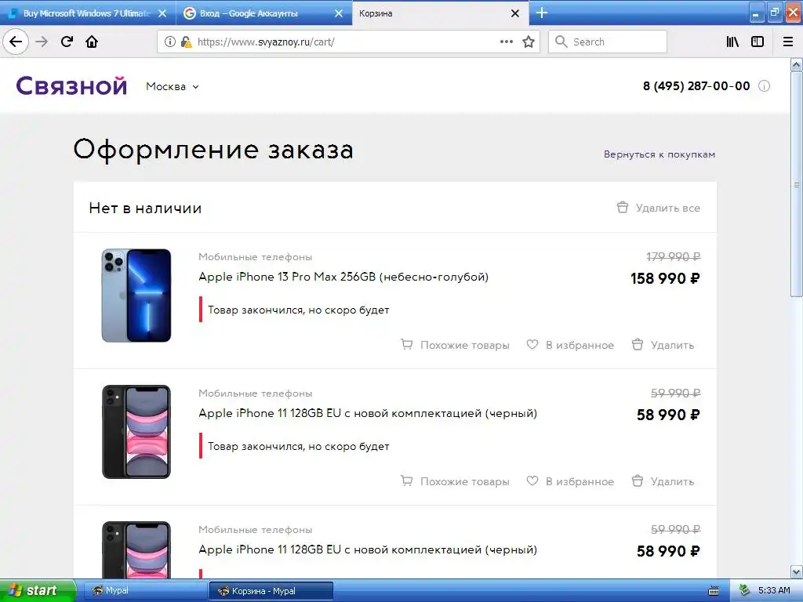Open the browser home page
The image size is (803, 602).
click(x=92, y=42)
